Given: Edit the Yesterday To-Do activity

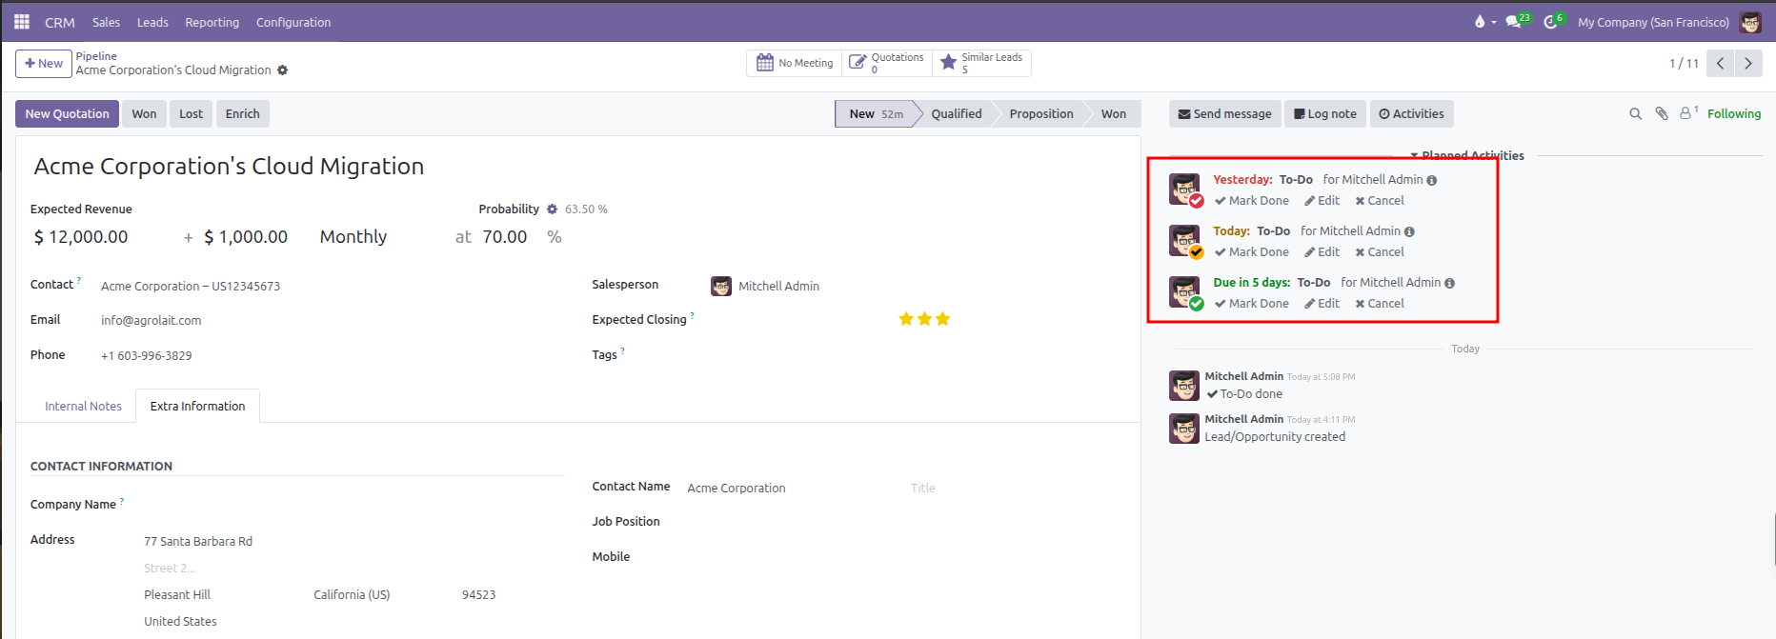Looking at the screenshot, I should point(1322,201).
